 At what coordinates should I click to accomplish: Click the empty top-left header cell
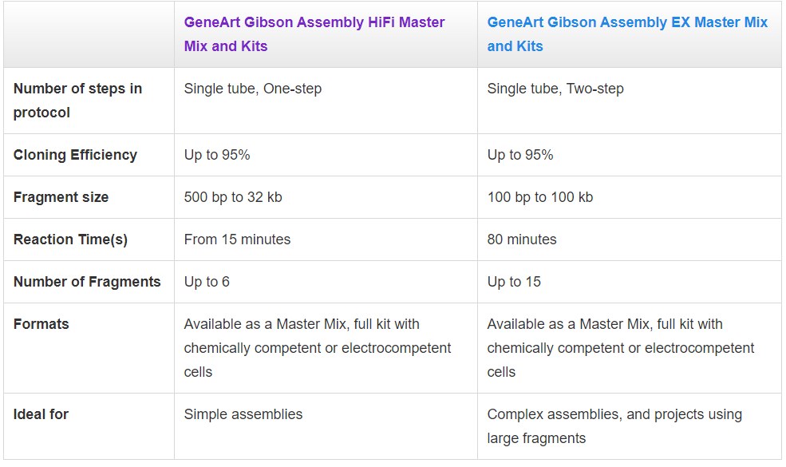89,34
